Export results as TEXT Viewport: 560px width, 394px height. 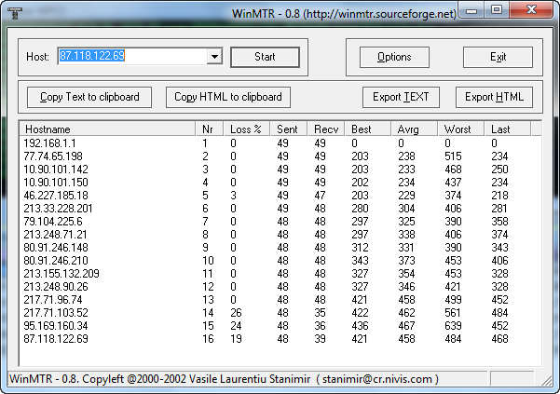coord(401,97)
